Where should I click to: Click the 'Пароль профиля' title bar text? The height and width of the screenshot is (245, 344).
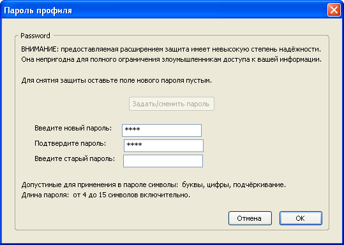tap(38, 10)
